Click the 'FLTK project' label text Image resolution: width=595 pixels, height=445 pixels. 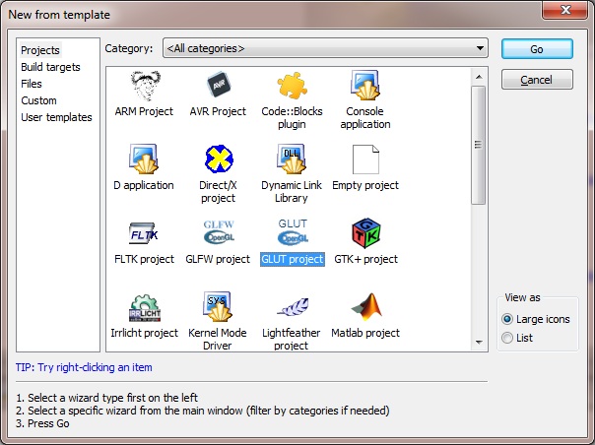(x=144, y=259)
